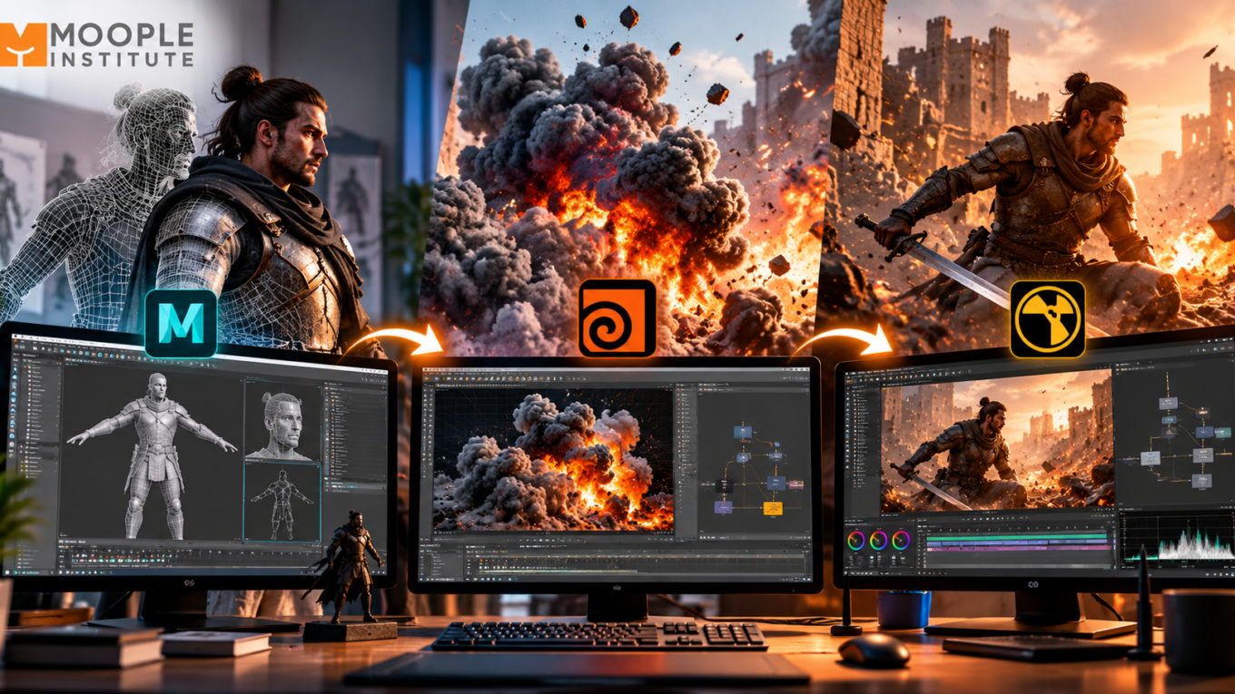Click the teal Maya "M" app icon
The height and width of the screenshot is (694, 1235).
click(x=181, y=323)
